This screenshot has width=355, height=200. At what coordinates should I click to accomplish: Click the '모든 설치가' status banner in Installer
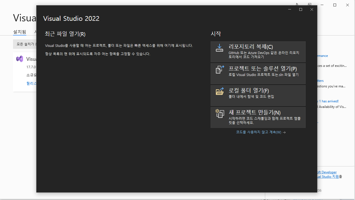pos(25,44)
